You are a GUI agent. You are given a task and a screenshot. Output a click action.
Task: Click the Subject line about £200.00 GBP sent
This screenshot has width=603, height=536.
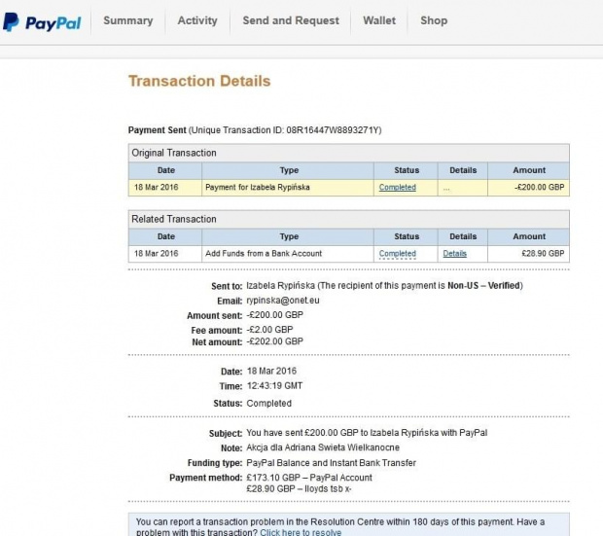point(367,433)
